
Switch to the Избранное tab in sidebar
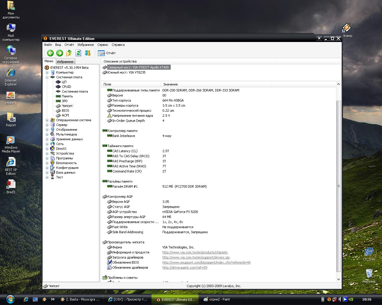pos(65,62)
